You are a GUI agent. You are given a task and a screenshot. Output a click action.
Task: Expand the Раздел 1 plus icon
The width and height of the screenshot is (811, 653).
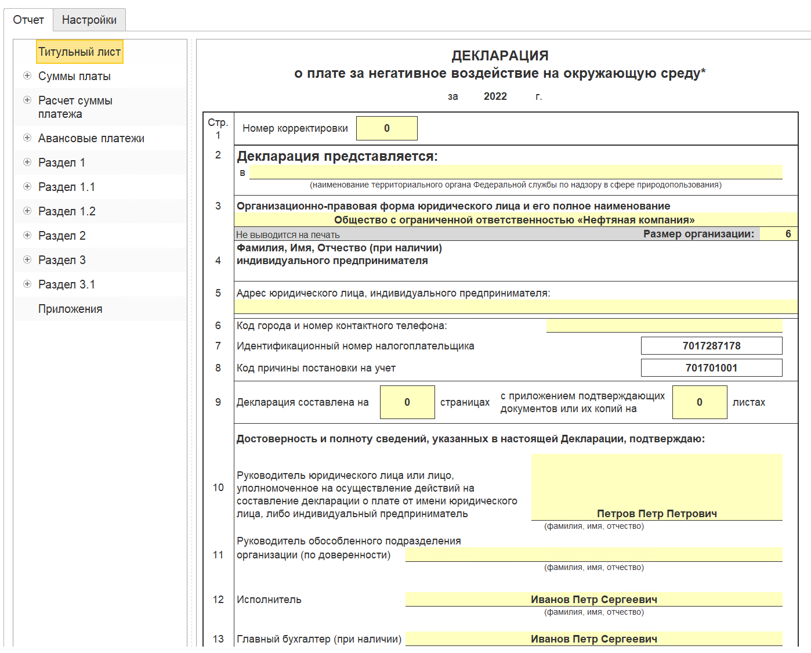click(x=27, y=162)
